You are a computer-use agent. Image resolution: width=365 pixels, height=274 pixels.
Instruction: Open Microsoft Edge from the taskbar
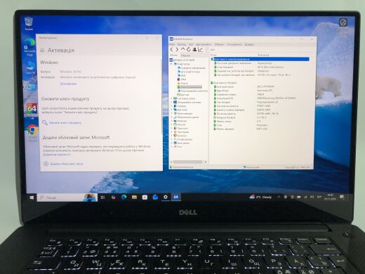point(124,197)
